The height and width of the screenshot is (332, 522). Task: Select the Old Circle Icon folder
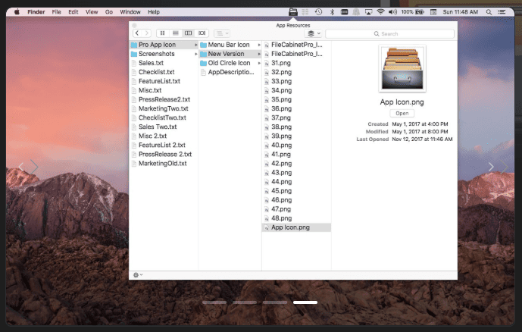pos(230,63)
